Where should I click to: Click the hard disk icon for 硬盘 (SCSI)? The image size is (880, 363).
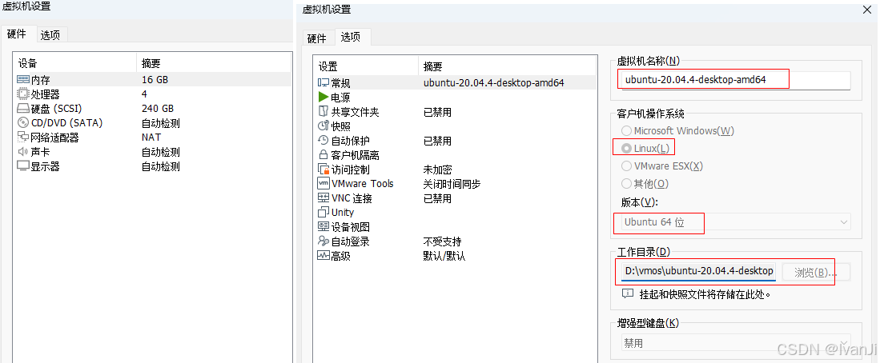coord(23,109)
